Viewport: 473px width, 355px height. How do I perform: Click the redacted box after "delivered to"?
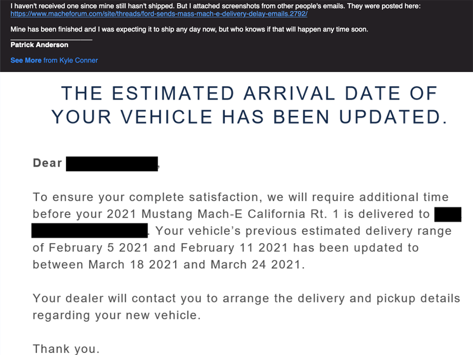(448, 214)
